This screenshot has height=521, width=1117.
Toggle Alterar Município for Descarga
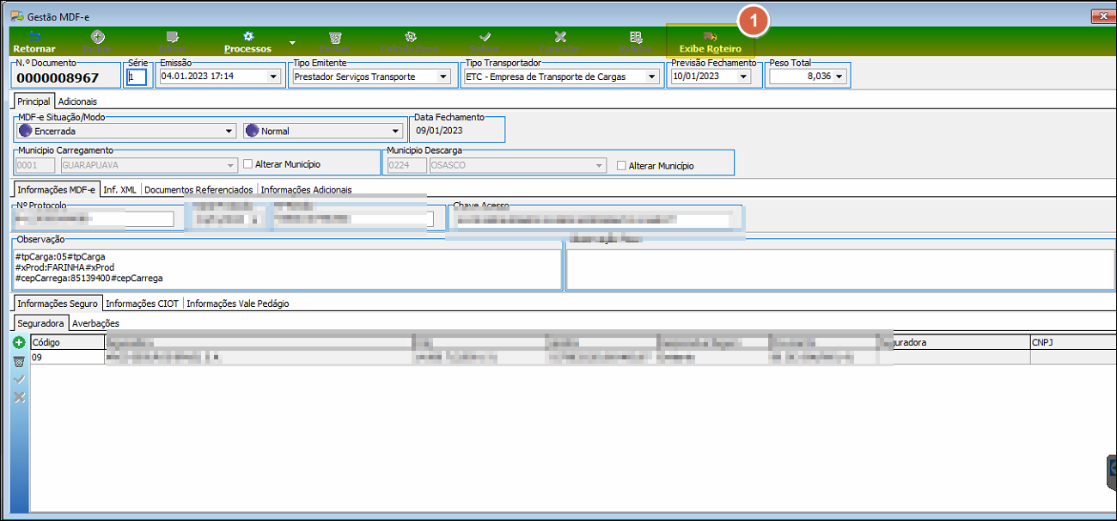622,165
